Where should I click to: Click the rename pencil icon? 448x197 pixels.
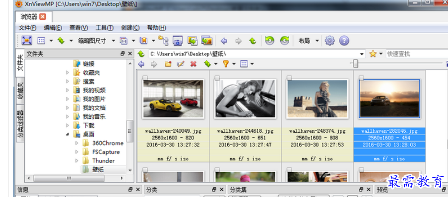[x=181, y=64]
